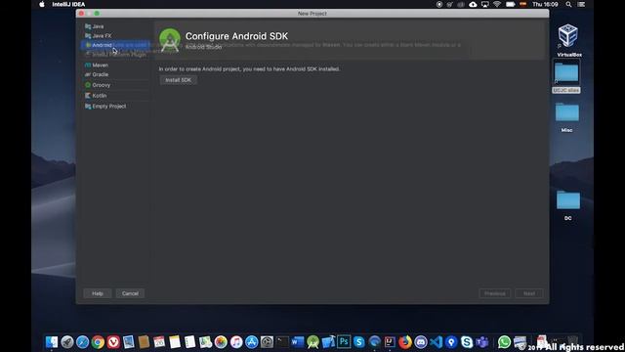
Task: Open Android Studio from the Dock
Action: (312, 342)
